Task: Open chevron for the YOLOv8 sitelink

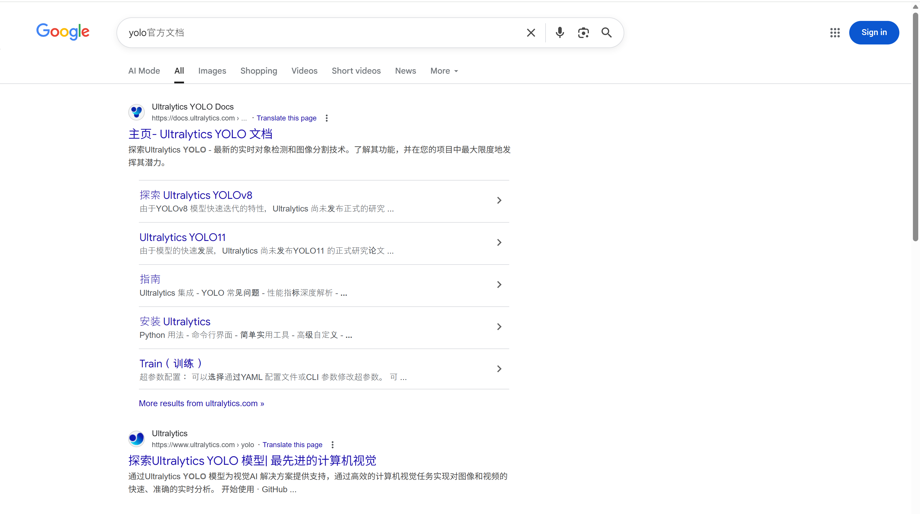Action: [x=499, y=201]
